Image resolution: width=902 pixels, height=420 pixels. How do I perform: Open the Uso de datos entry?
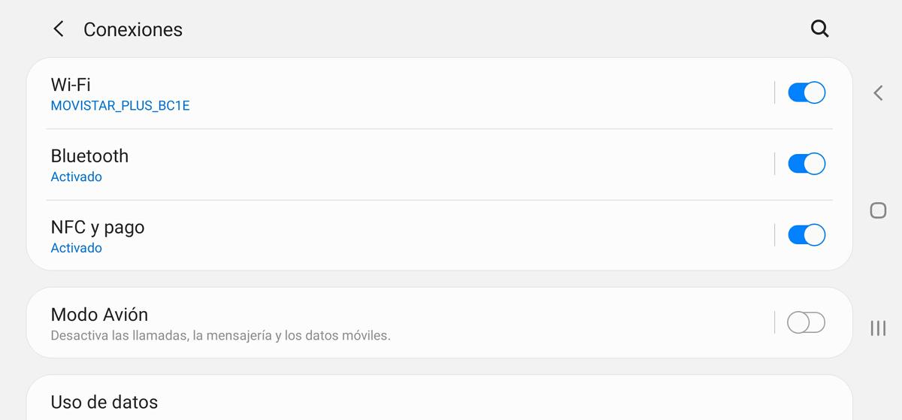(x=104, y=402)
